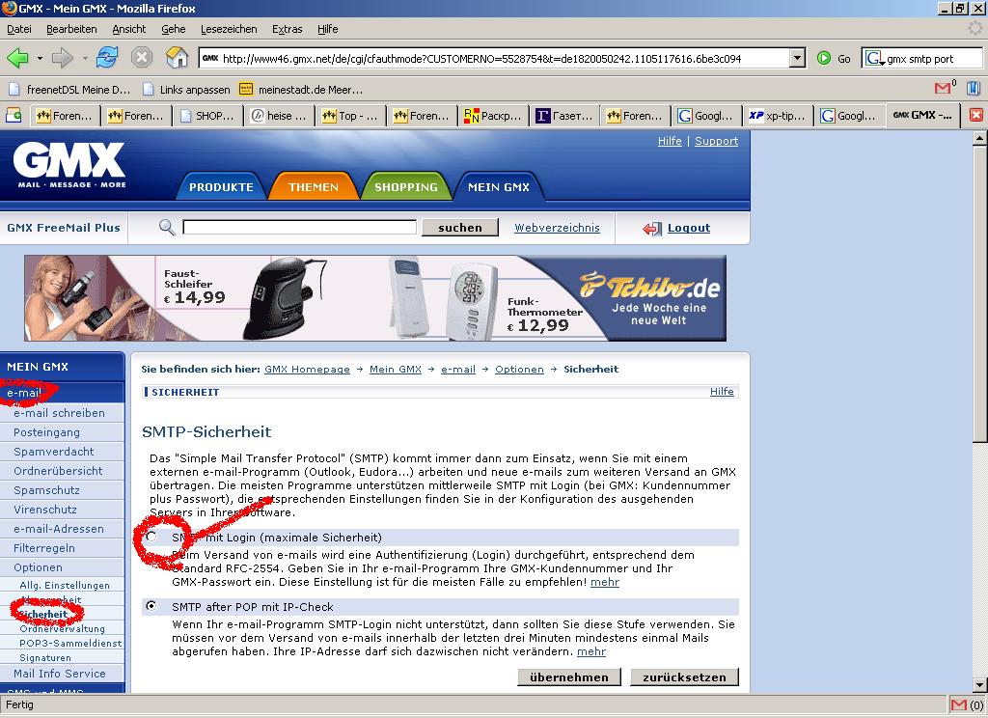The width and height of the screenshot is (988, 718).
Task: Switch to the heise browser tab
Action: point(279,116)
